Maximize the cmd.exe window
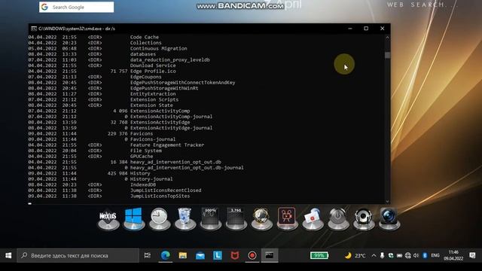 point(366,29)
